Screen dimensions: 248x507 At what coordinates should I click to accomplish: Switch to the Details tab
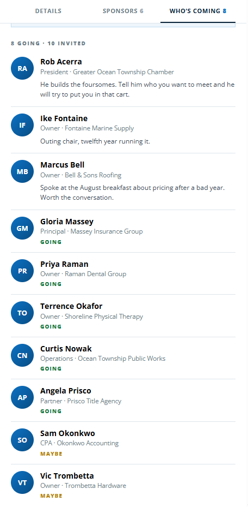coord(48,11)
